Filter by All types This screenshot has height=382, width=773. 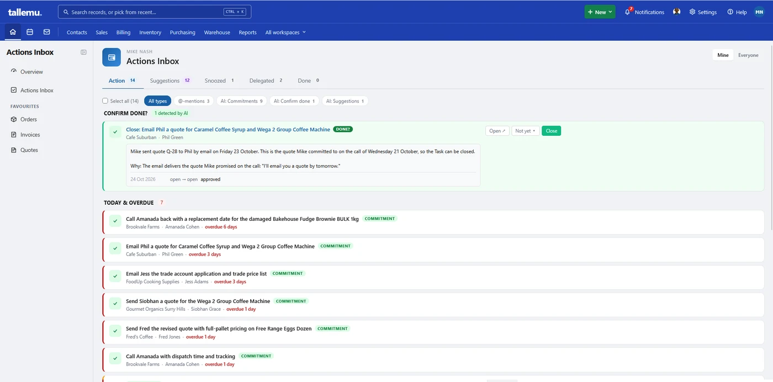157,101
